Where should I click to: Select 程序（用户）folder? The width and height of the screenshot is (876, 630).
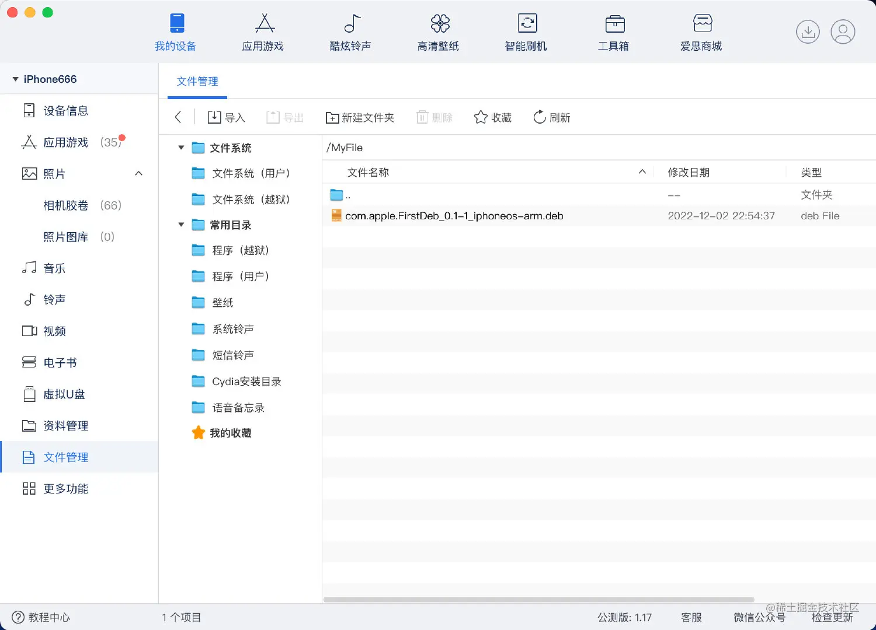point(231,276)
